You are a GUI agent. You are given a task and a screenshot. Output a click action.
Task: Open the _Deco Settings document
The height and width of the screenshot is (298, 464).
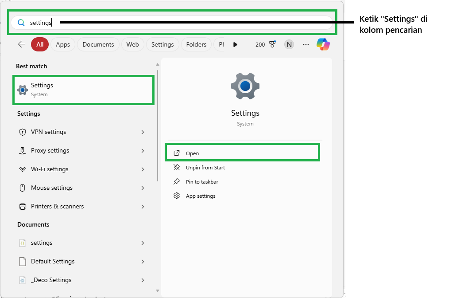pos(82,280)
